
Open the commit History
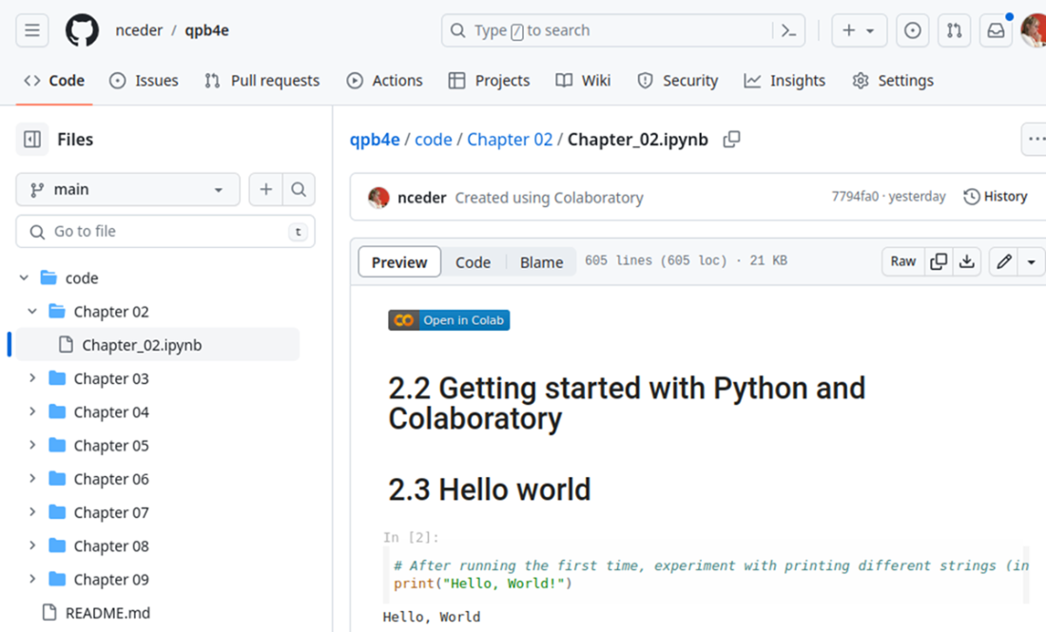coord(996,196)
